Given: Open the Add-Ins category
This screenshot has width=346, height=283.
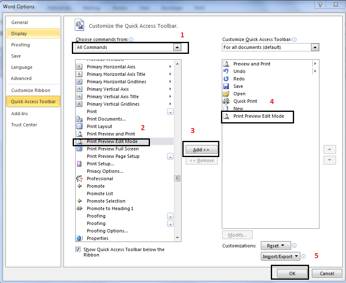Looking at the screenshot, I should [33, 114].
